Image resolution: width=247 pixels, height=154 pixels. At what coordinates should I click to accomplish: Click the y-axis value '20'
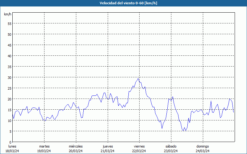(x=10, y=99)
